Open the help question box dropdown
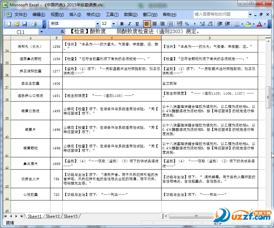Image resolution: width=274 pixels, height=228 pixels. point(250,15)
